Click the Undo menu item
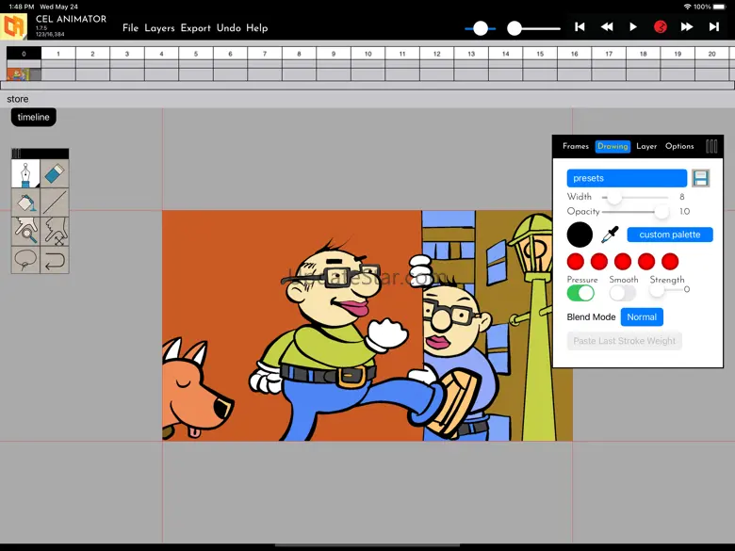735x551 pixels. coord(229,28)
